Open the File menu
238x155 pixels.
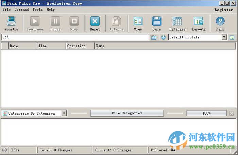click(x=6, y=10)
